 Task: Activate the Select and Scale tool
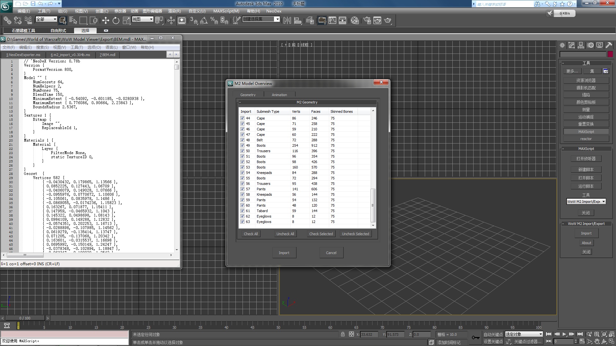[126, 21]
